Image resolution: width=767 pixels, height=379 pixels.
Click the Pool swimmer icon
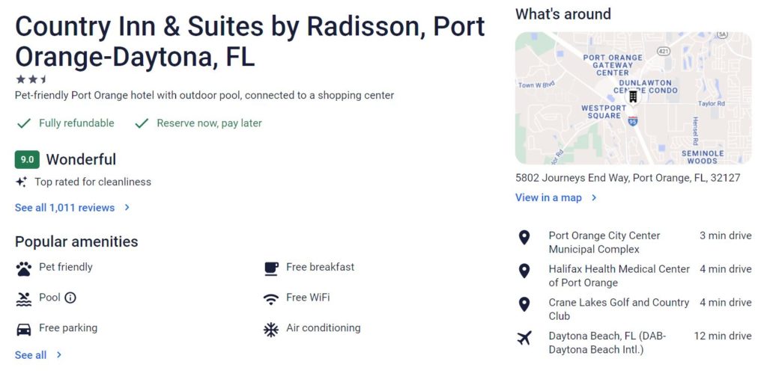coord(23,299)
